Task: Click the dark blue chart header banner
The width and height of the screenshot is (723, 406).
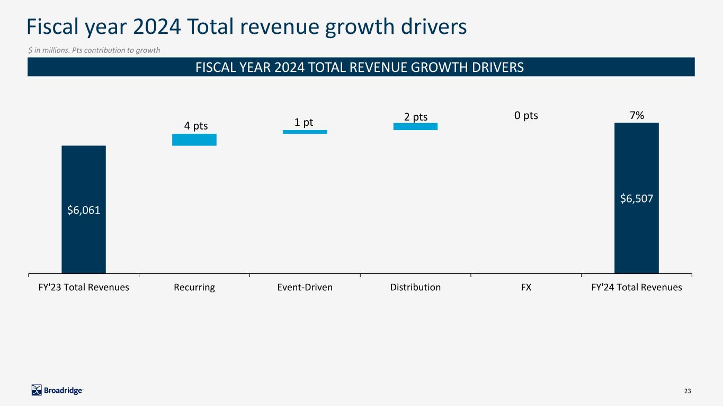Action: pyautogui.click(x=361, y=67)
